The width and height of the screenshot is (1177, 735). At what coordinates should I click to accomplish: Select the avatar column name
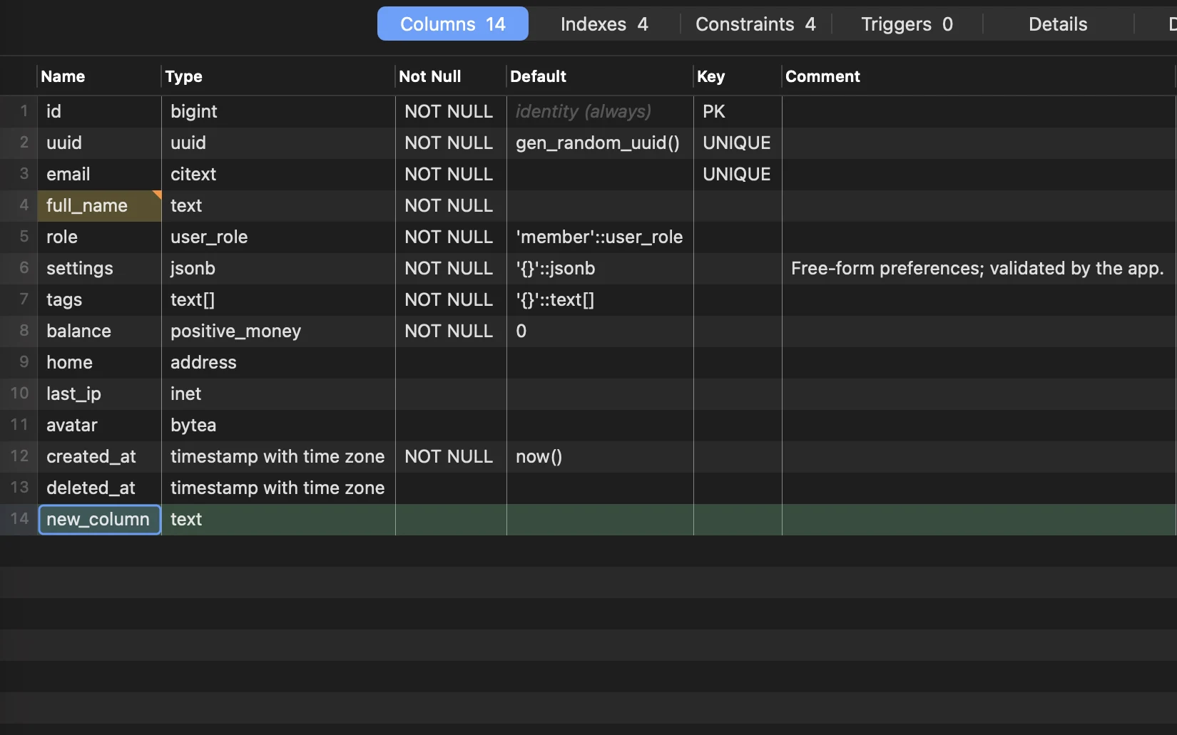(99, 425)
